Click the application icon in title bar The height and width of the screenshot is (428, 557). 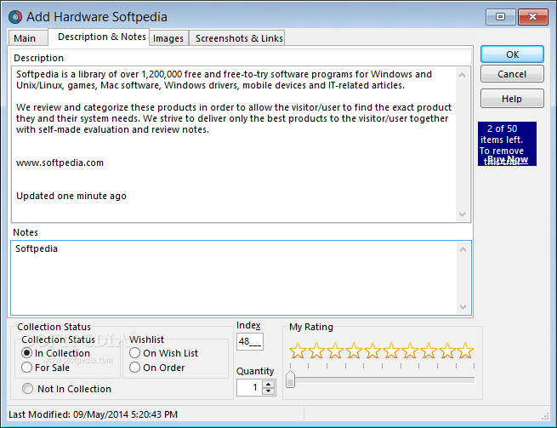click(x=15, y=17)
